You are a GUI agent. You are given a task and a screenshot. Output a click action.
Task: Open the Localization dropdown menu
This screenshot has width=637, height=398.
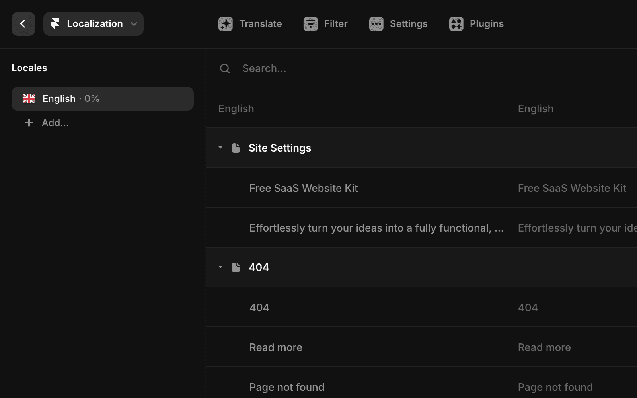coord(94,24)
